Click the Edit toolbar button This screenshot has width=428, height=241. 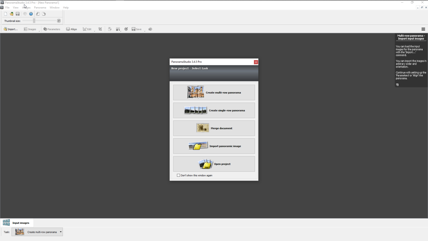click(x=87, y=29)
